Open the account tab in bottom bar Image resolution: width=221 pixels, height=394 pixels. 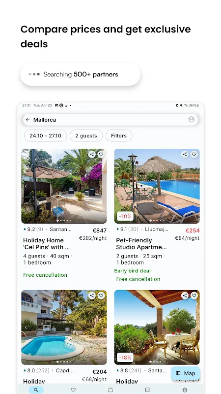pyautogui.click(x=185, y=390)
